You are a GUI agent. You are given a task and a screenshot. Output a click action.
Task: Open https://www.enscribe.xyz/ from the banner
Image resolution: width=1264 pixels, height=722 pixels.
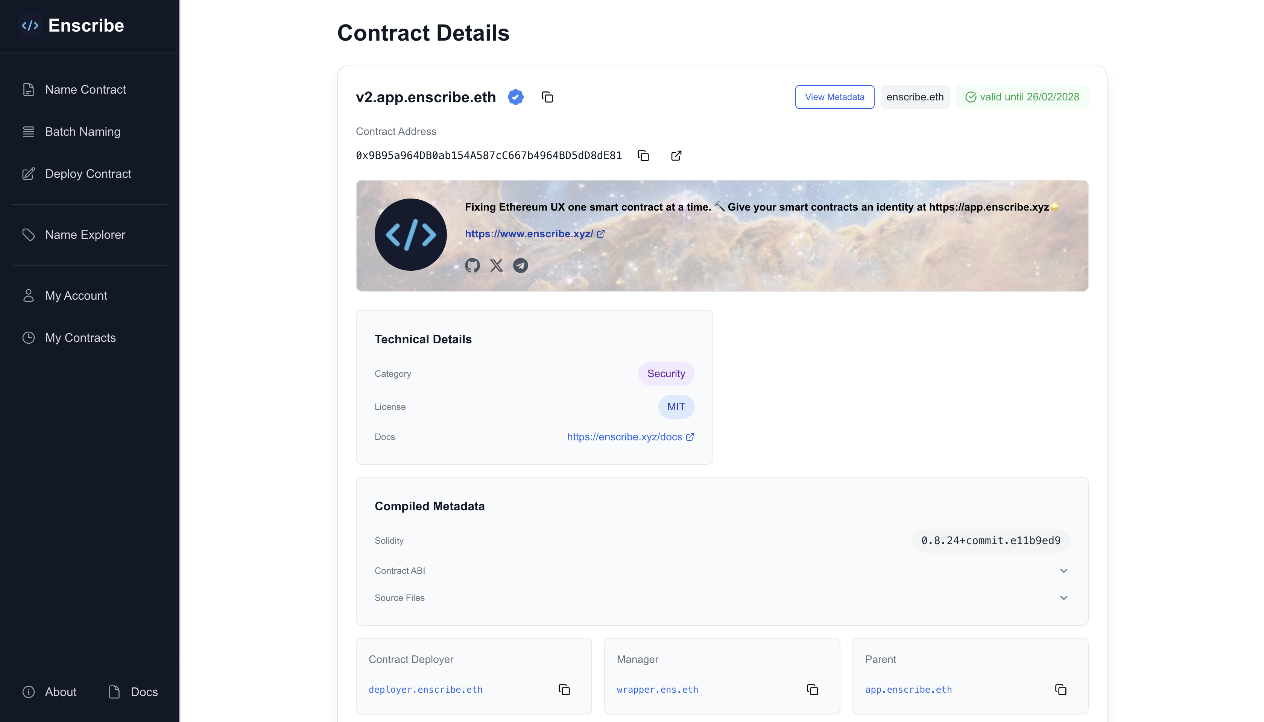(x=529, y=234)
